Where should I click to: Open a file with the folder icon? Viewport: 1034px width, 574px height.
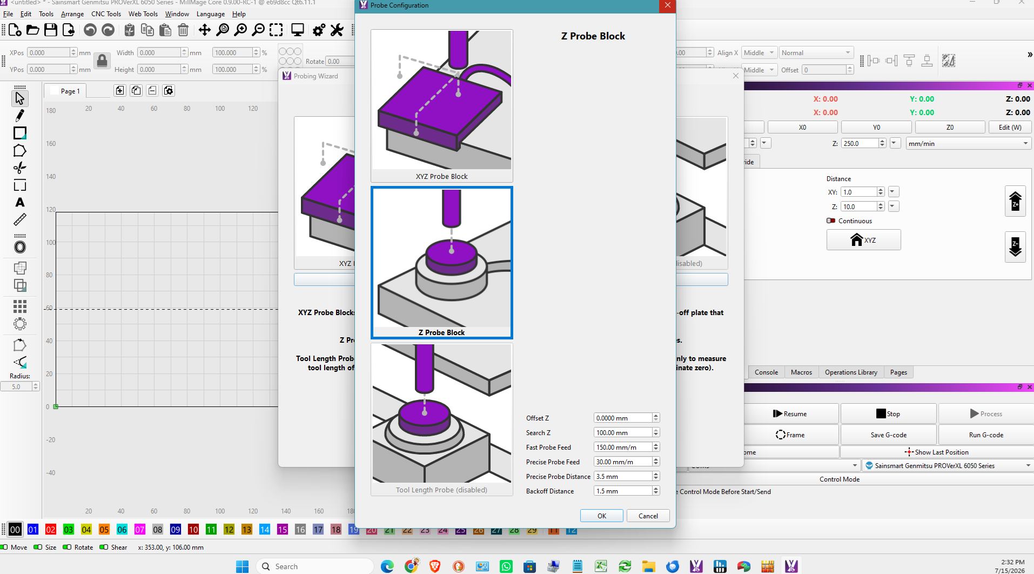(33, 30)
